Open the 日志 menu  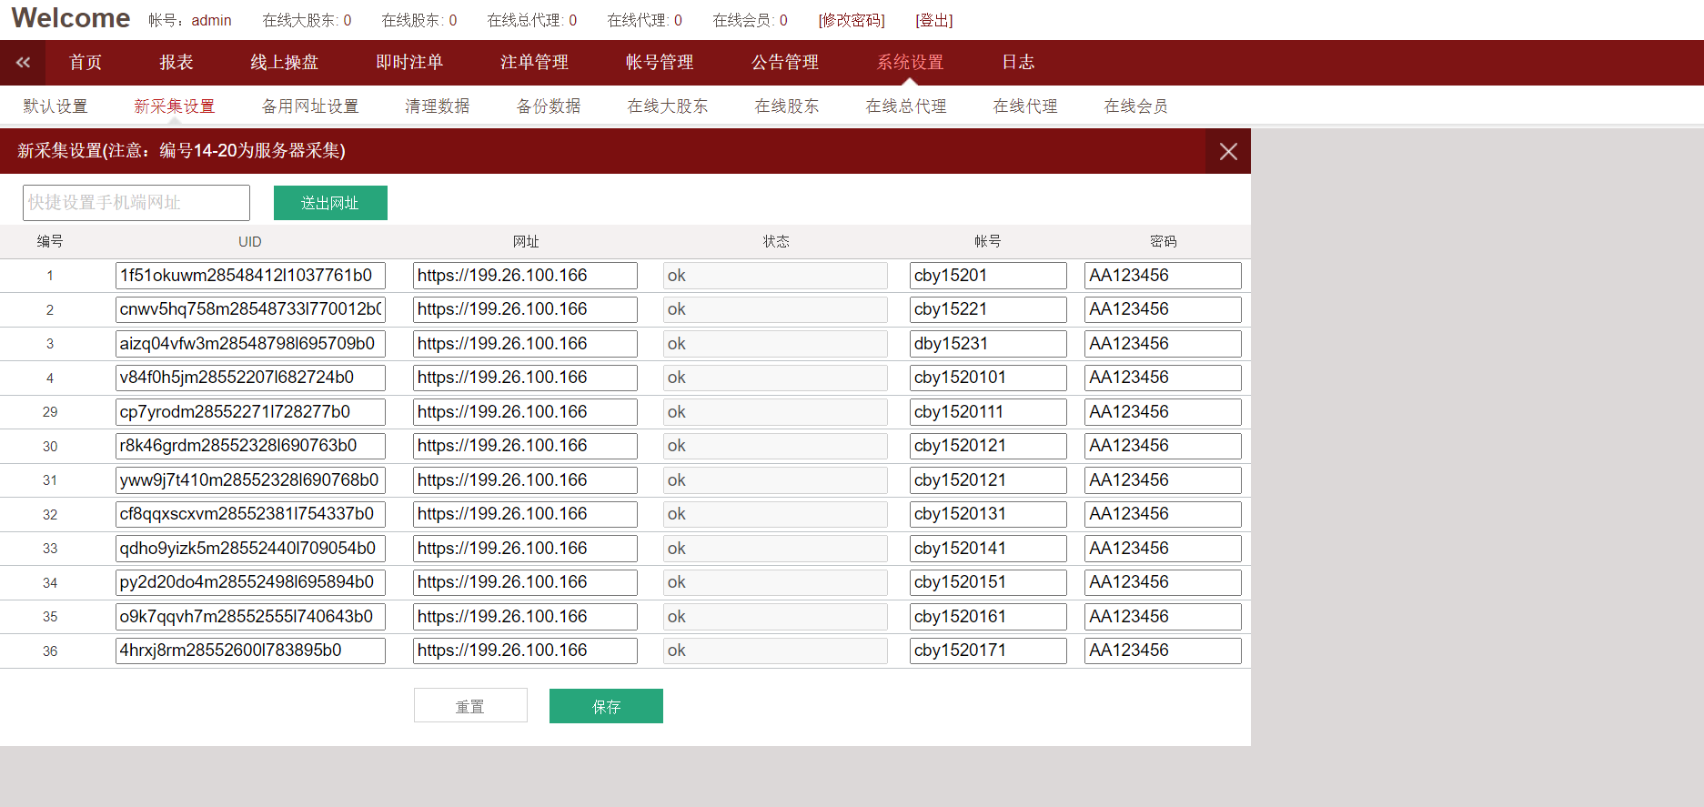pos(1017,62)
